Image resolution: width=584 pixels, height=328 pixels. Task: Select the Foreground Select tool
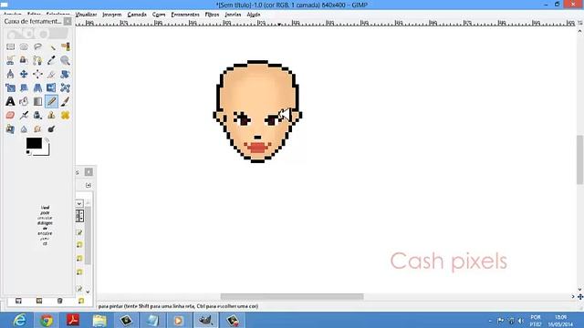coord(24,60)
